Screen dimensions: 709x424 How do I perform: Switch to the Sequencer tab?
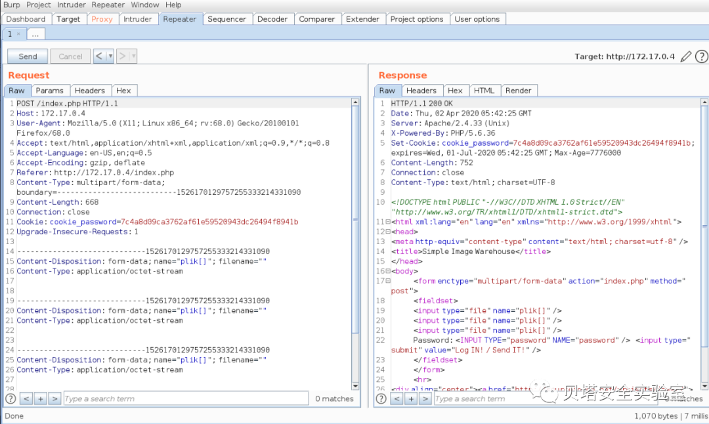(x=226, y=19)
